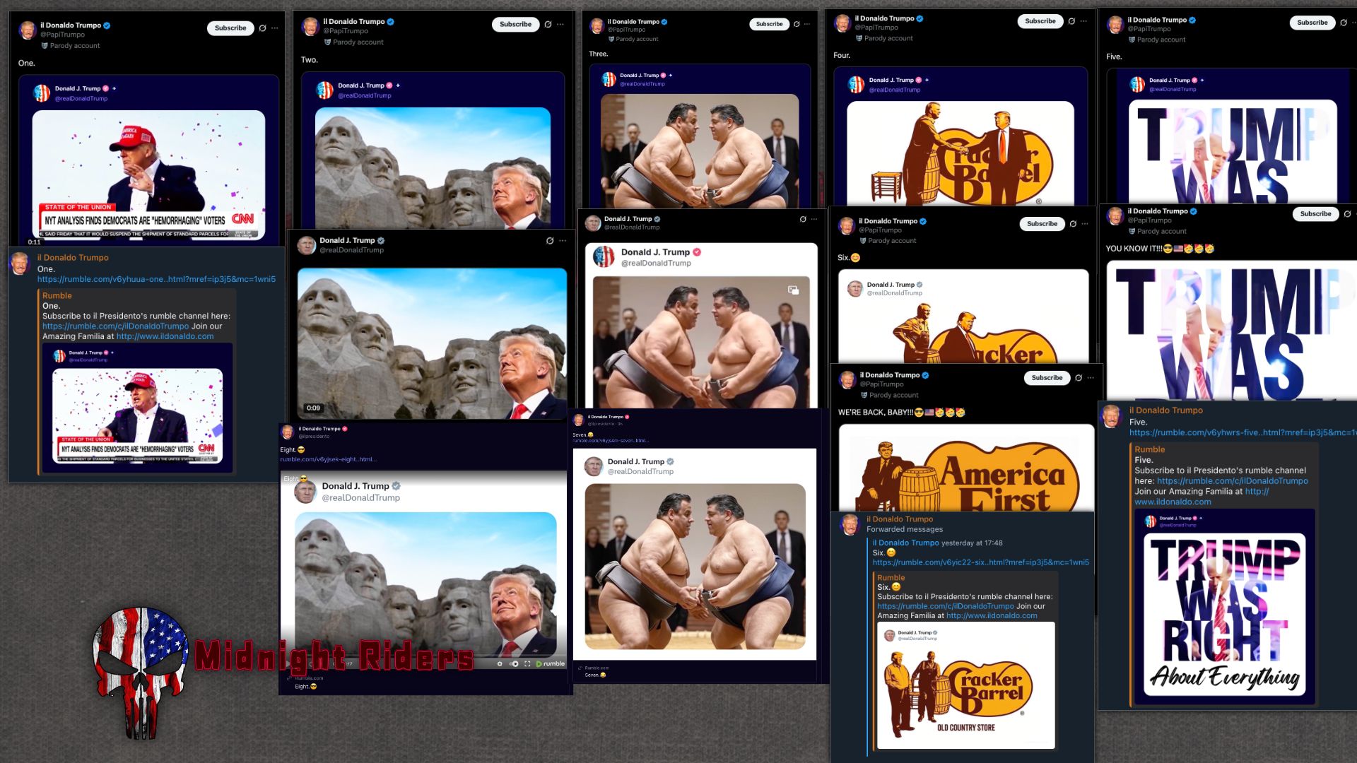The width and height of the screenshot is (1357, 763).
Task: Open the America First image
Action: [x=966, y=468]
